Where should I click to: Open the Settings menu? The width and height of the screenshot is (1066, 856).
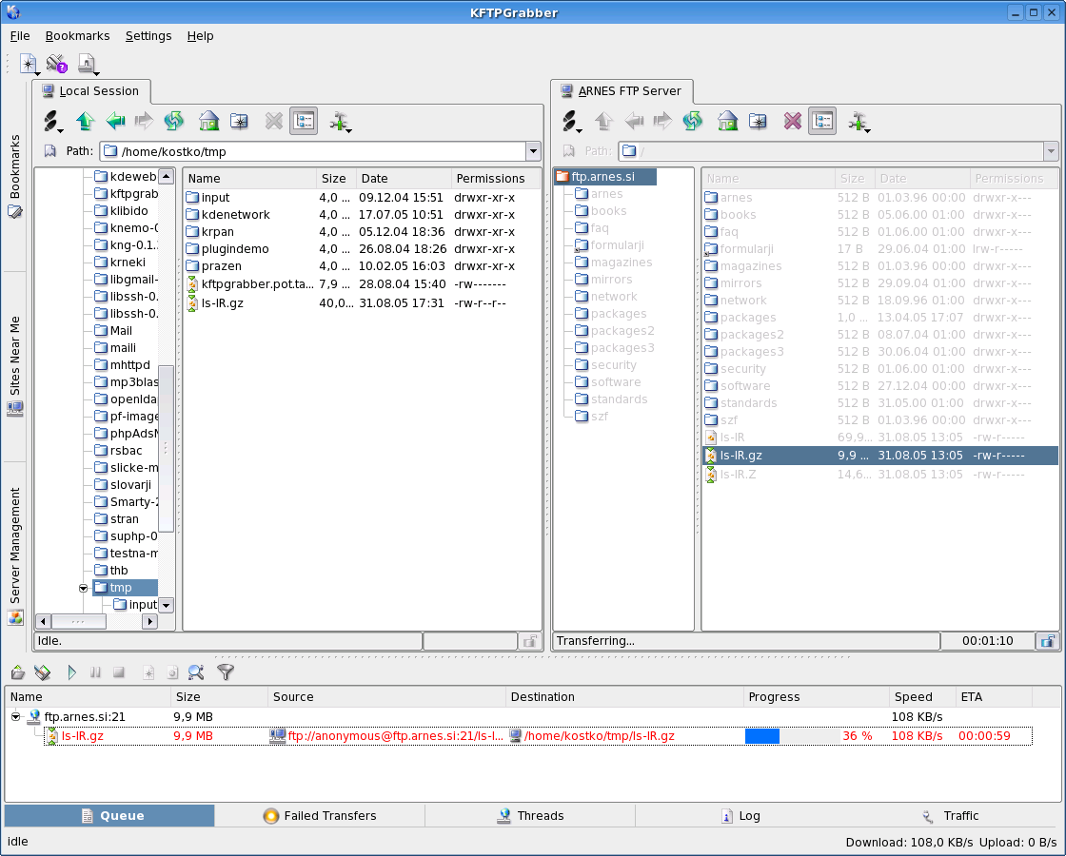coord(148,36)
